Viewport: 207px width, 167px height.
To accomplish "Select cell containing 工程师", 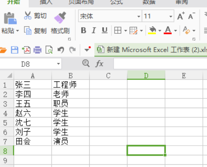I will tap(70, 84).
